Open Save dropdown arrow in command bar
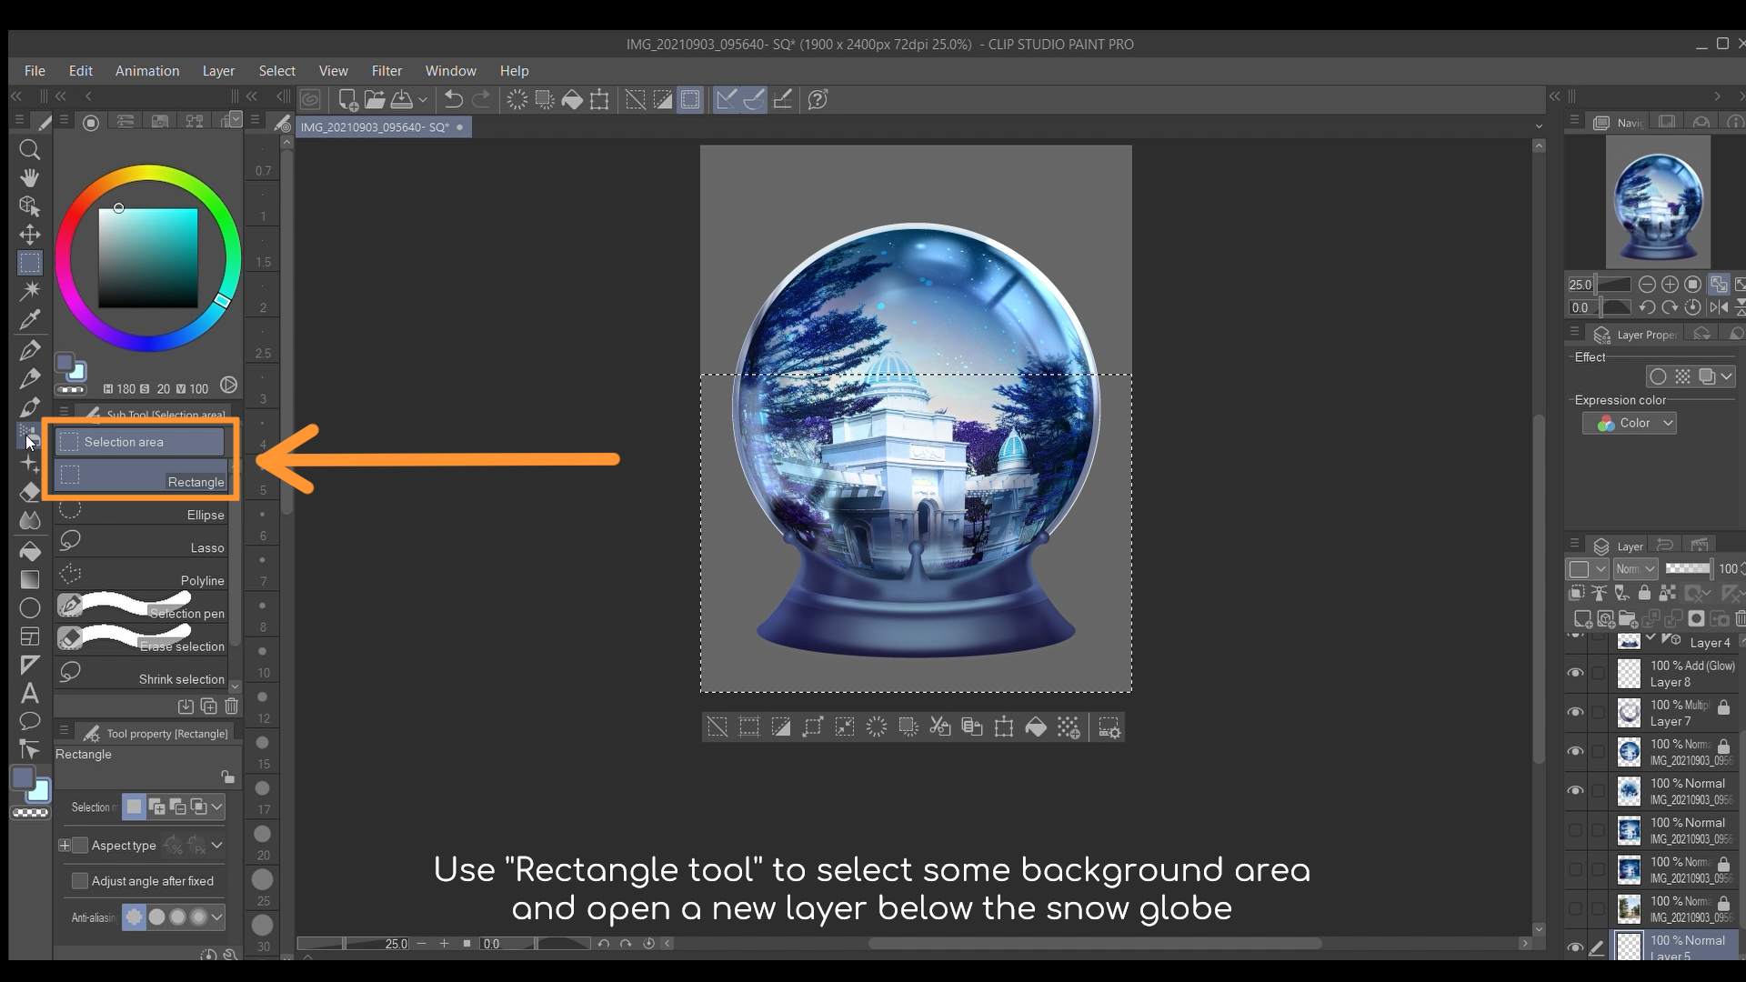 [x=423, y=100]
